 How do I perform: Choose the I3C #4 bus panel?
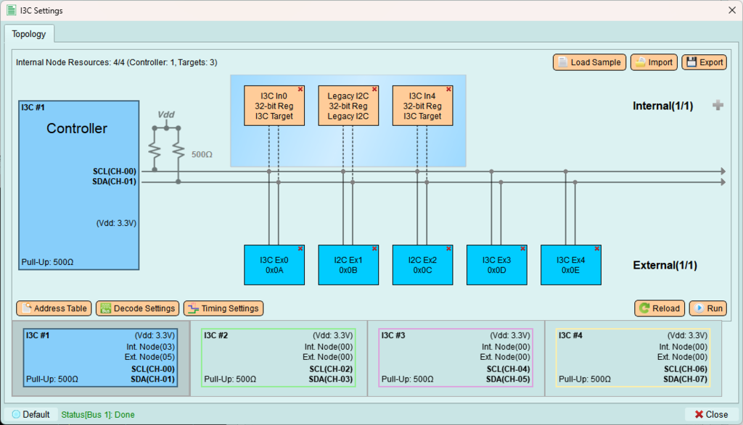coord(633,358)
